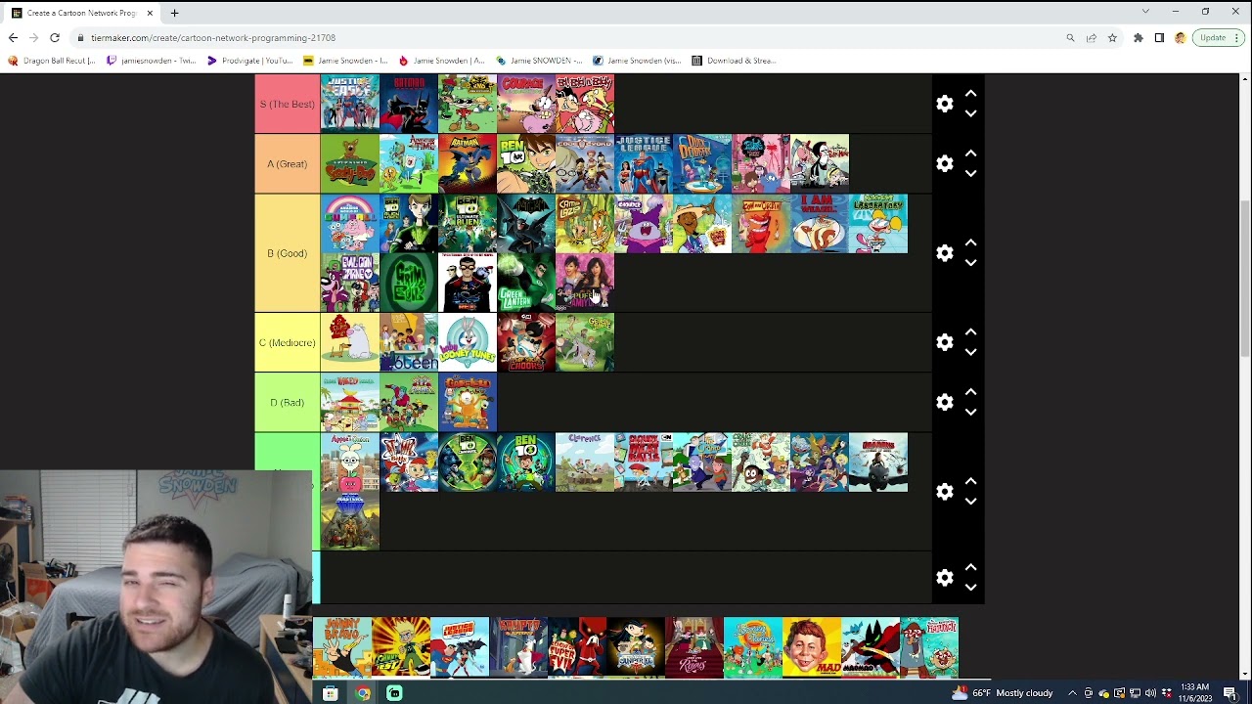Click the share this page icon

point(1091,38)
